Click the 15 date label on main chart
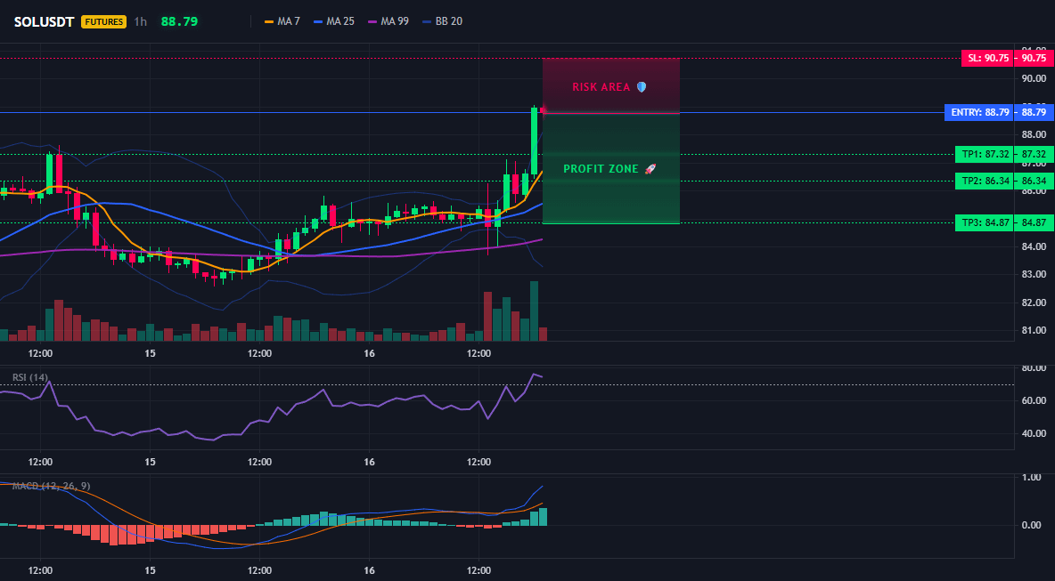 tap(150, 353)
